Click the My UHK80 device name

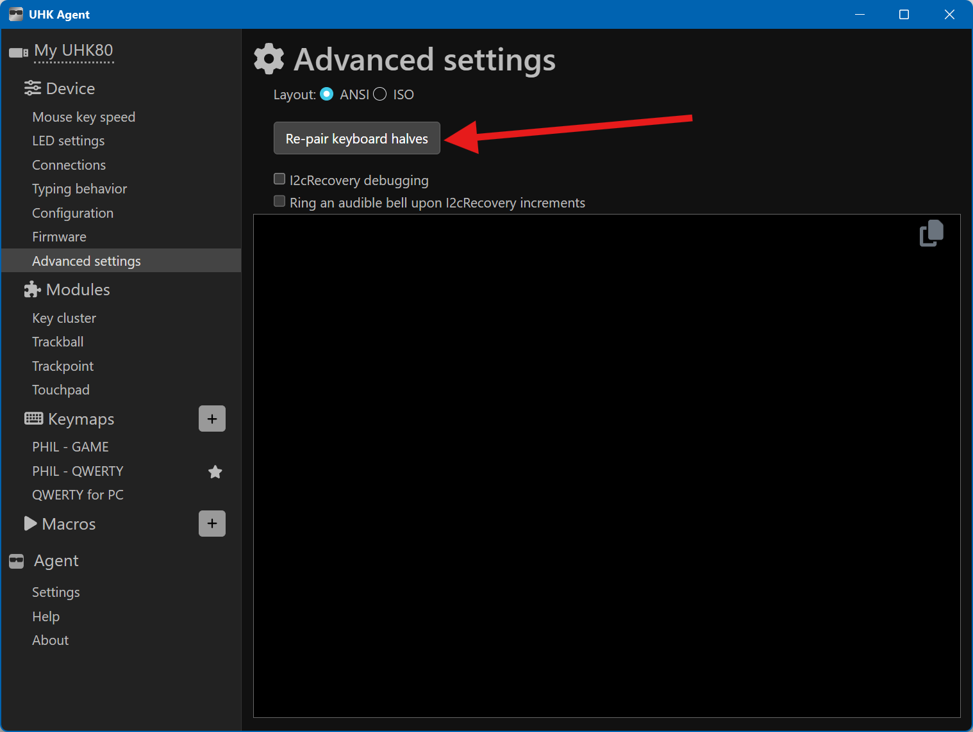pyautogui.click(x=74, y=51)
